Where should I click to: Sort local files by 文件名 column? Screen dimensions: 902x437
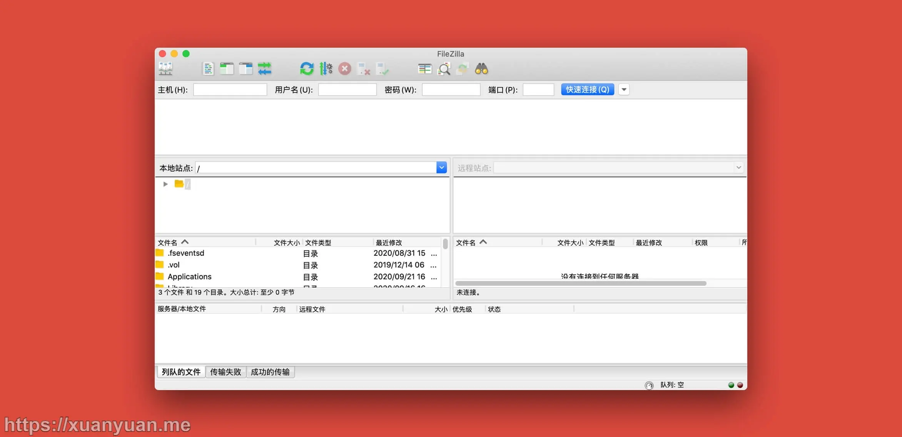(205, 242)
